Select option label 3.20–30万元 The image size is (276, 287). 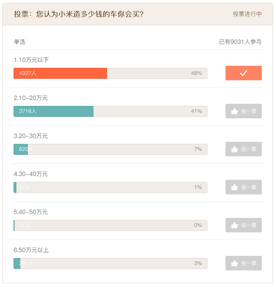coord(31,136)
